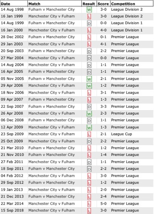The height and width of the screenshot is (214, 154).
Task: Click the D result icon for 14 Aug 1999
Action: [x=89, y=23]
